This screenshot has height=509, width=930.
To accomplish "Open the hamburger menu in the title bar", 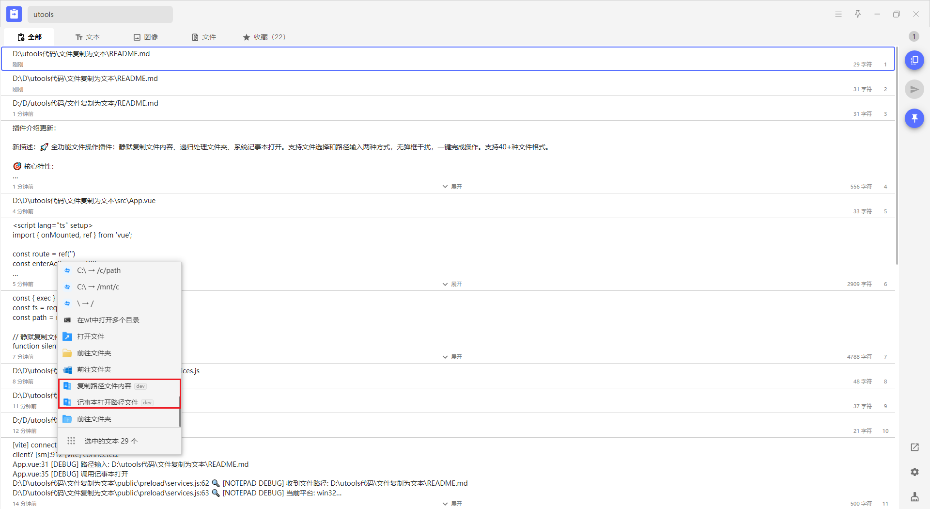I will (x=838, y=14).
